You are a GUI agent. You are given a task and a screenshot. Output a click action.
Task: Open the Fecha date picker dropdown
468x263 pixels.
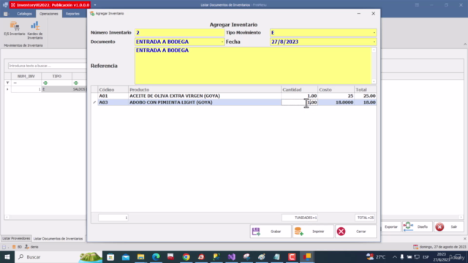pos(374,42)
